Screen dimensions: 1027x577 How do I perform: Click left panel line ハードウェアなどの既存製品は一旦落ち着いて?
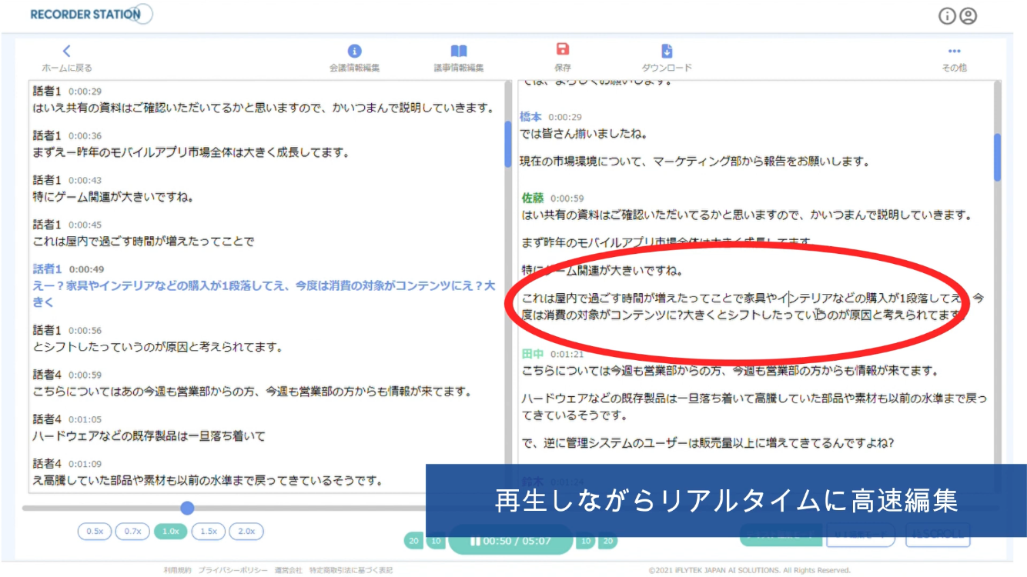(149, 436)
